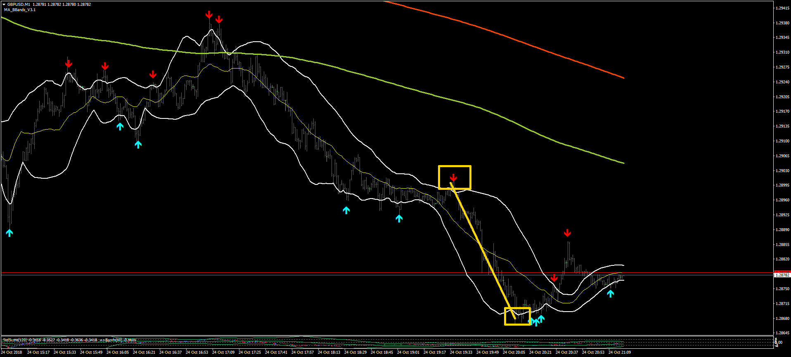Screen dimensions: 791x357
Task: Click the 24 Oct 15:49 time label
Action: [x=91, y=352]
